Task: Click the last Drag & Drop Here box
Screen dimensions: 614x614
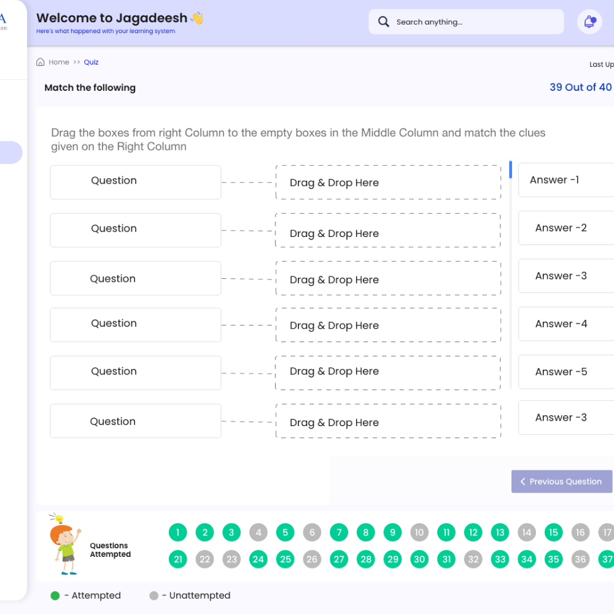Action: pyautogui.click(x=388, y=421)
